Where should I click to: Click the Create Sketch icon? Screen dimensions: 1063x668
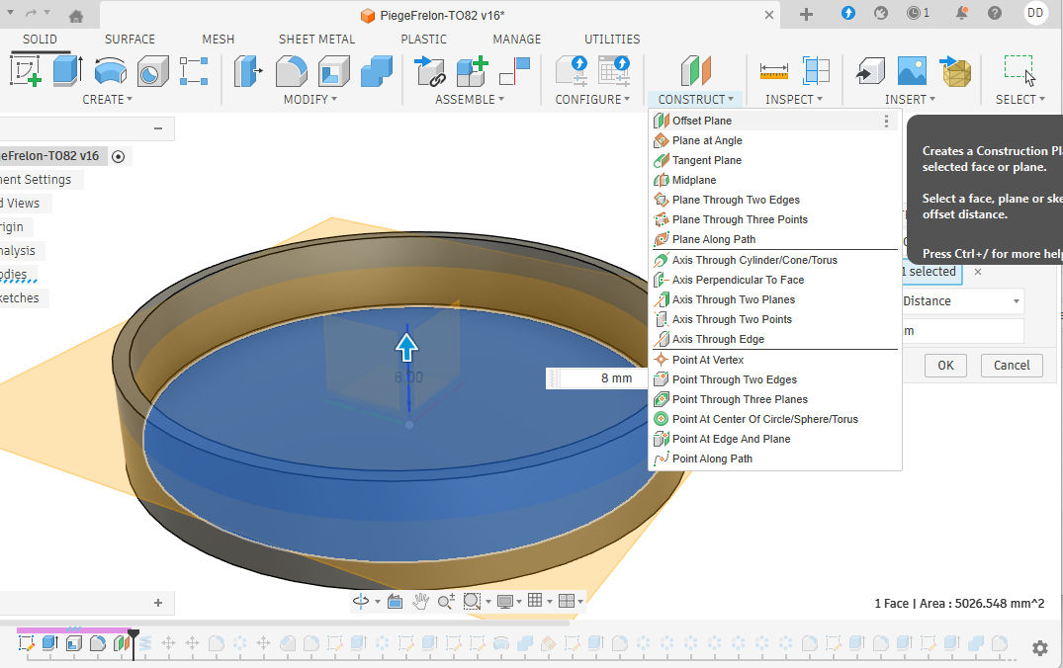click(25, 71)
